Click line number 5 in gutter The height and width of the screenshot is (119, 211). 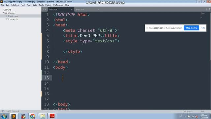pyautogui.click(x=47, y=36)
